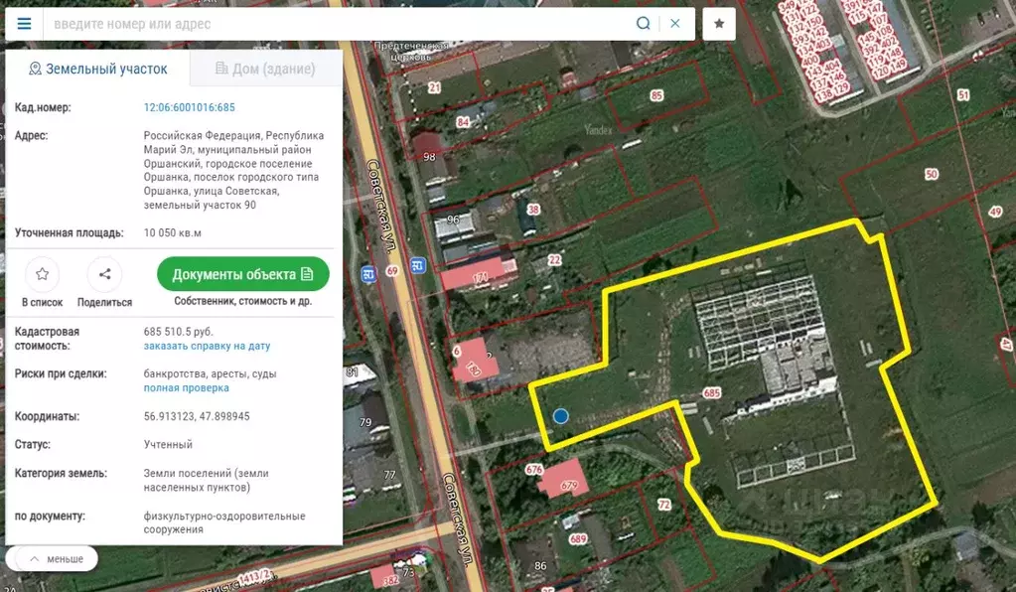Screen dimensions: 1016x592
Task: Click the 'Поделиться' share icon
Action: (104, 275)
